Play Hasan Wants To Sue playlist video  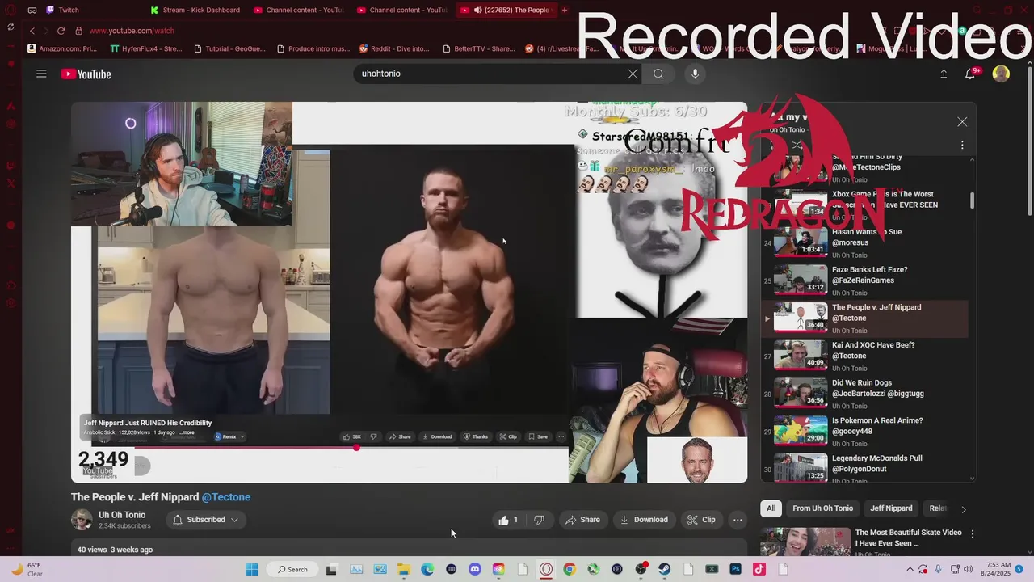pos(864,244)
